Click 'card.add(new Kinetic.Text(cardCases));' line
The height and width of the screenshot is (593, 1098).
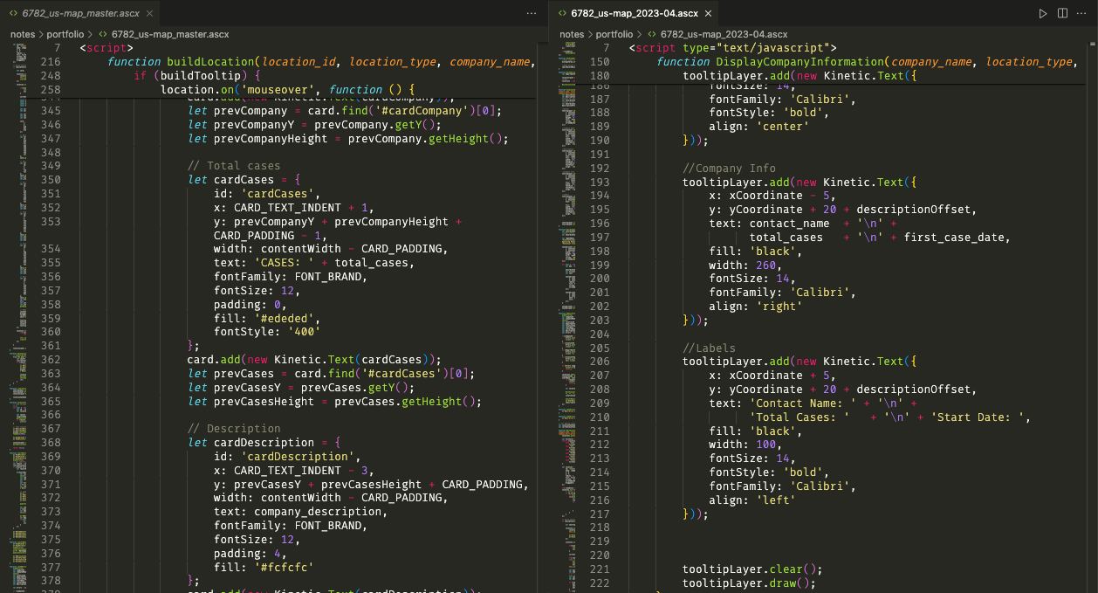(314, 360)
